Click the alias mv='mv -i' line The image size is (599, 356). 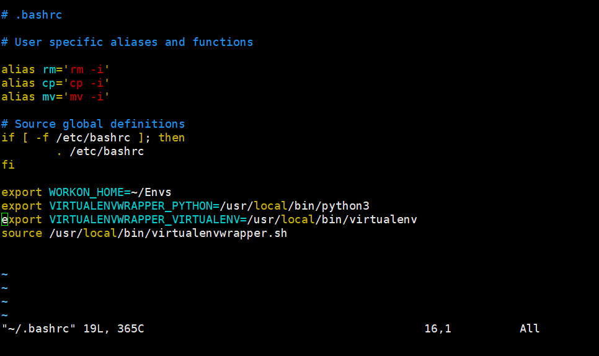(x=55, y=97)
